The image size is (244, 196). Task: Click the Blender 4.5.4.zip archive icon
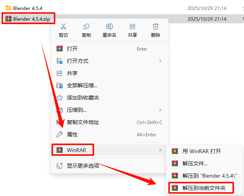point(8,19)
